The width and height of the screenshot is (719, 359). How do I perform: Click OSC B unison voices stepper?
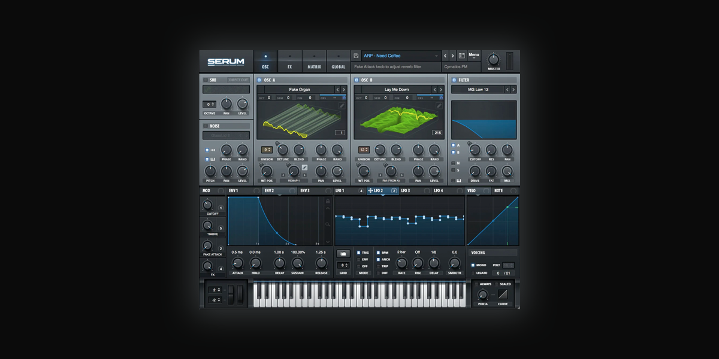click(364, 150)
